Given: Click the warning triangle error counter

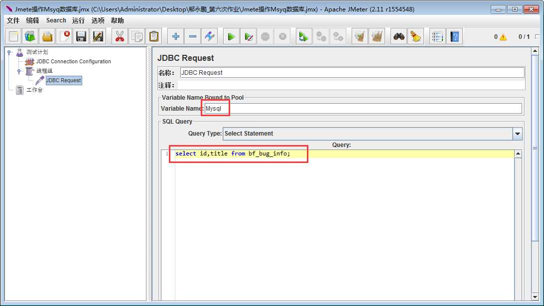Looking at the screenshot, I should 503,37.
